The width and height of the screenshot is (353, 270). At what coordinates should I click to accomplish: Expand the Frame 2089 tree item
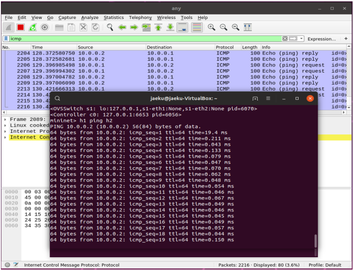(5, 120)
